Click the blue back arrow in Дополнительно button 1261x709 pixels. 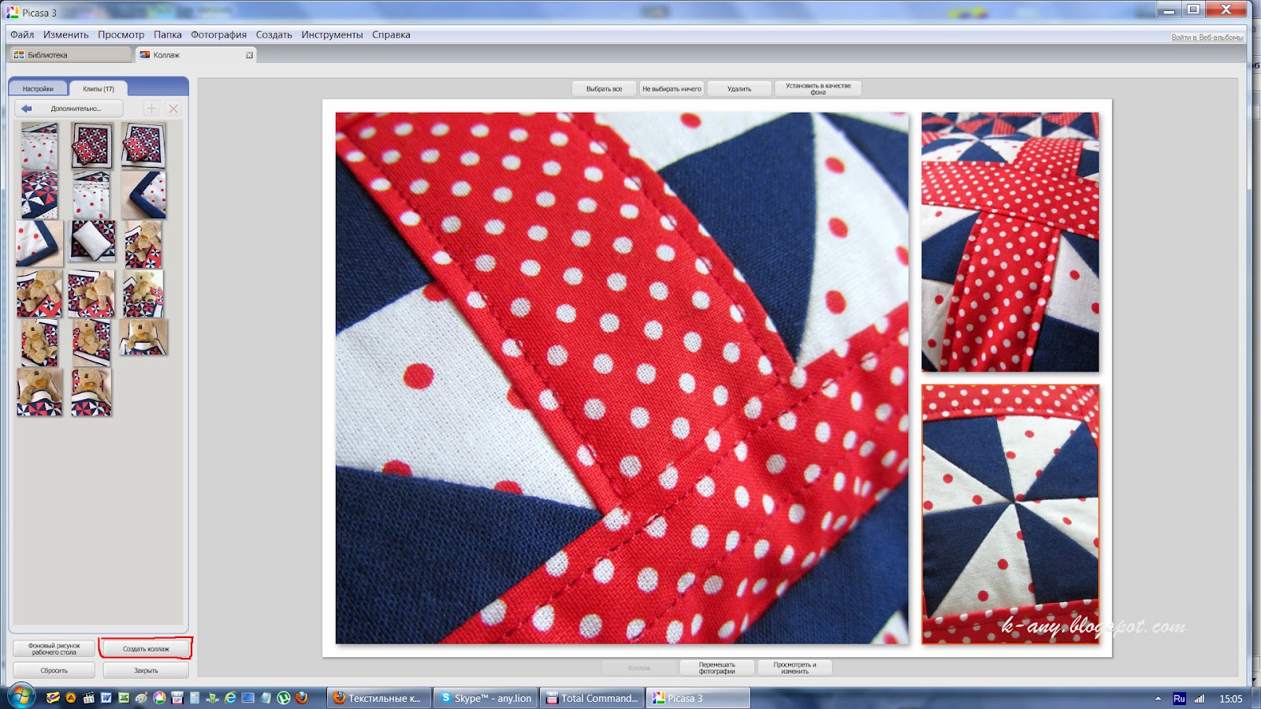27,109
